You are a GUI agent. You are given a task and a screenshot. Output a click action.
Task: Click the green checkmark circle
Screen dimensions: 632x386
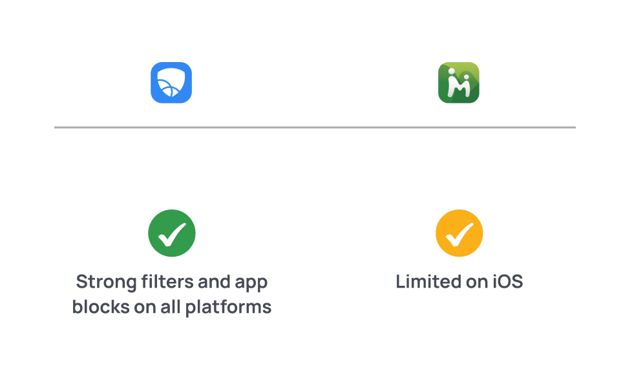point(172,233)
